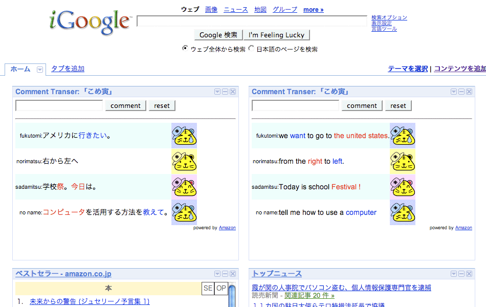
Task: Select ウェブ全体から検索 radio button
Action: pyautogui.click(x=185, y=48)
